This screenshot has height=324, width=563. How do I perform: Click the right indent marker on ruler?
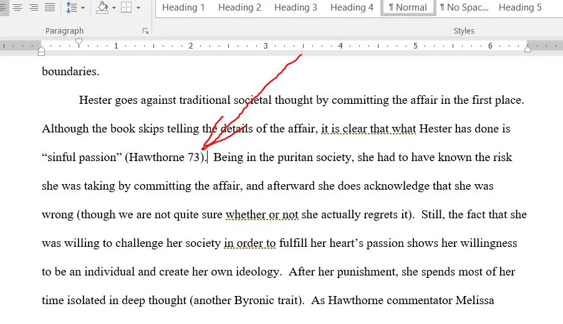[x=527, y=49]
